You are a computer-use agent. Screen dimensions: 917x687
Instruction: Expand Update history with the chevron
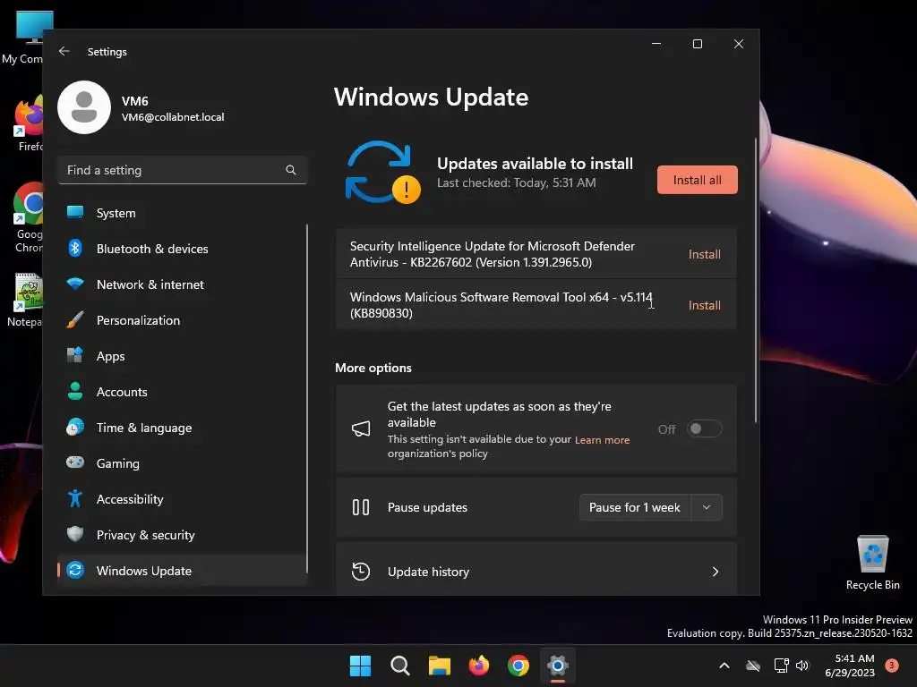pyautogui.click(x=716, y=572)
